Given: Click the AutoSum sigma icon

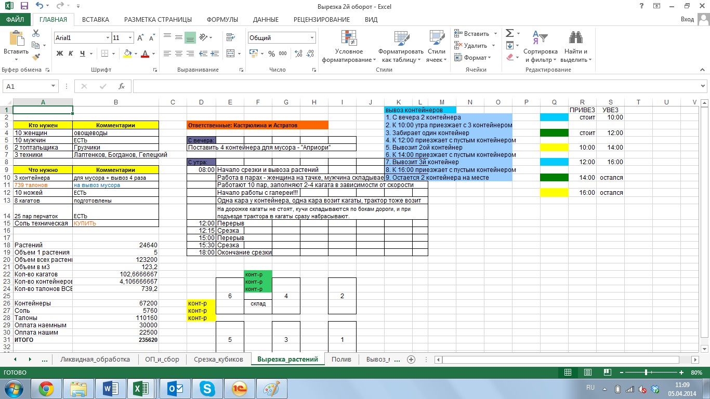Looking at the screenshot, I should [509, 33].
